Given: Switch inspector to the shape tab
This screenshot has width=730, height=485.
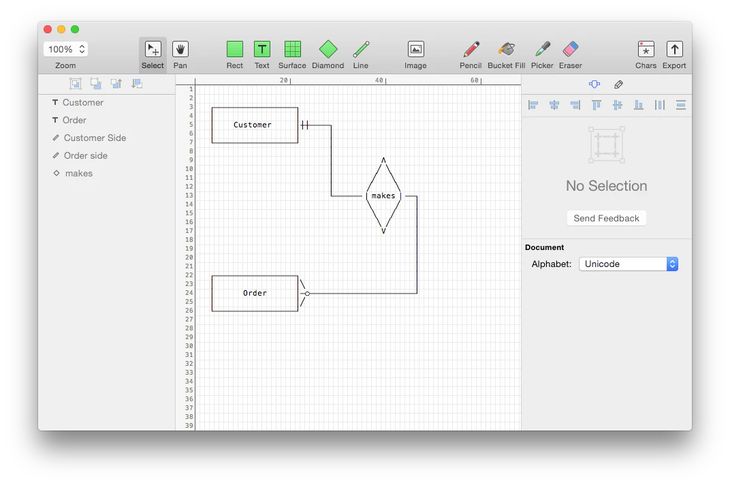Looking at the screenshot, I should pos(594,84).
